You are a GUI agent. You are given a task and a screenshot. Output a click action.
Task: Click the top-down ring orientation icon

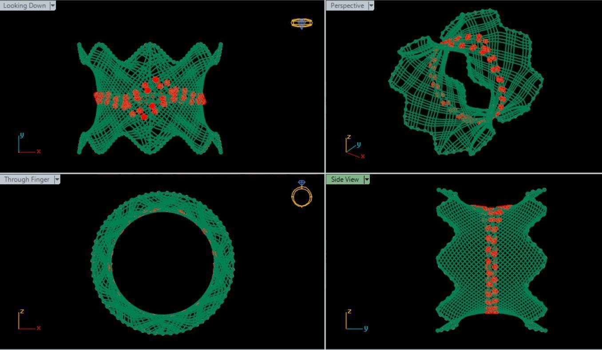[x=302, y=23]
